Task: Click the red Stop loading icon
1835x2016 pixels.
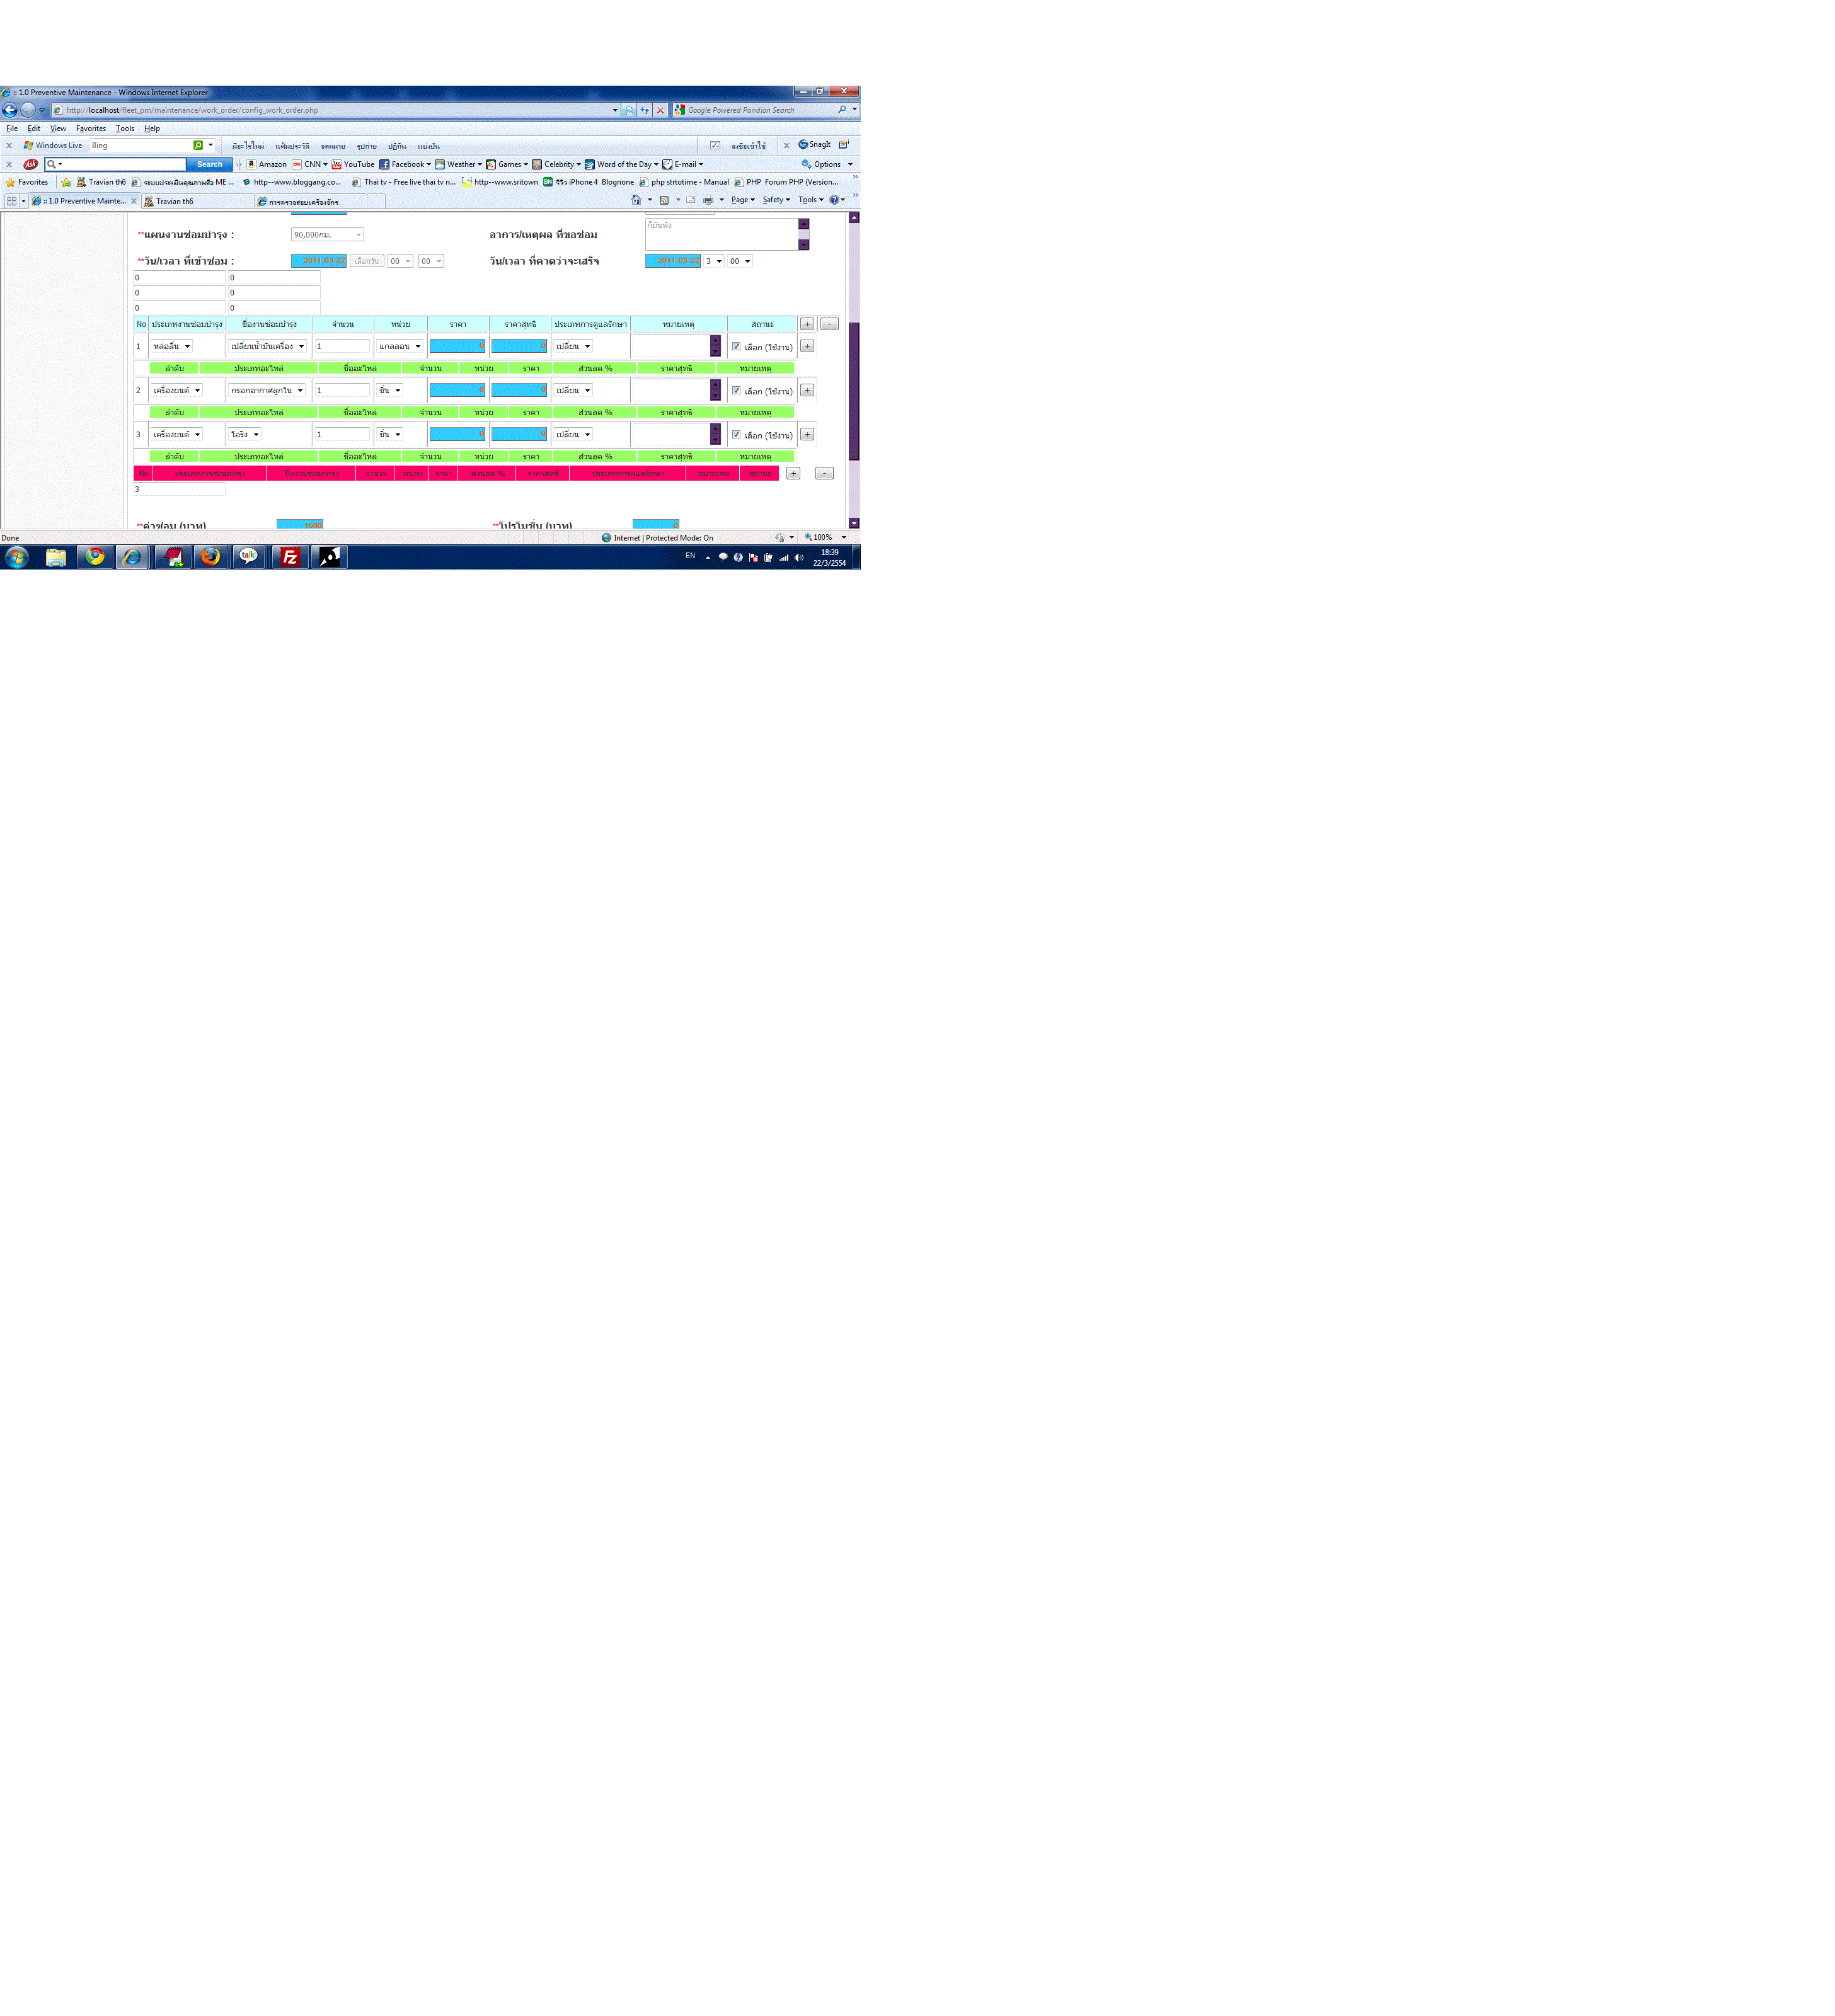Action: click(660, 110)
